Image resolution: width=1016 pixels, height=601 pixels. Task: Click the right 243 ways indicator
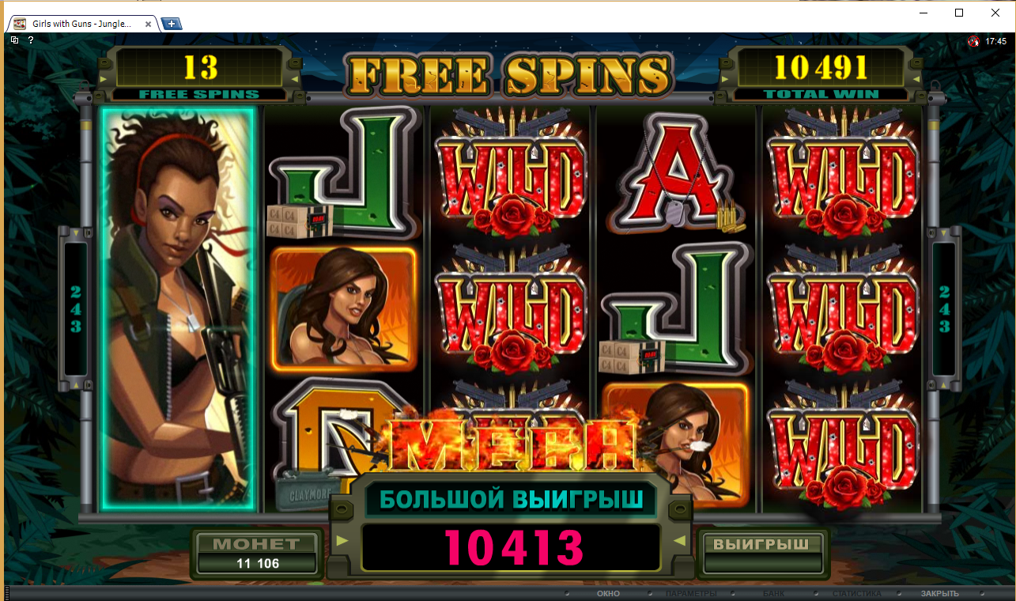pos(944,308)
